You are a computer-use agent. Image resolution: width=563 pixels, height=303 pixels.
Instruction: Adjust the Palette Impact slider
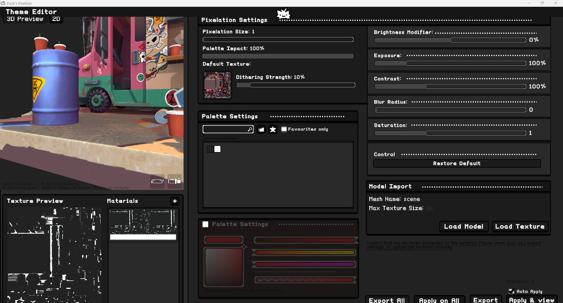click(x=278, y=56)
